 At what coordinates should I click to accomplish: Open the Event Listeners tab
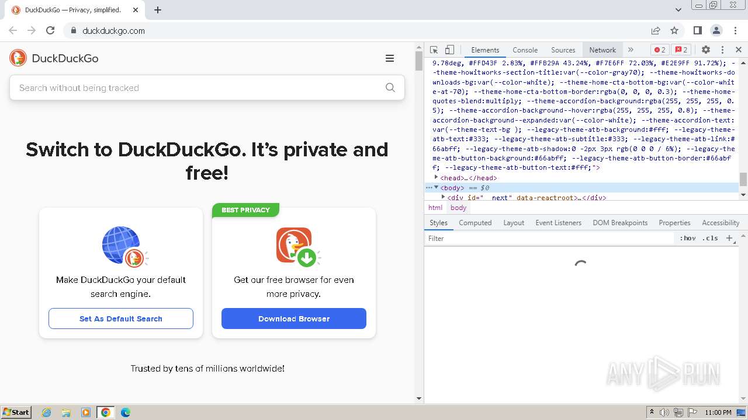coord(559,223)
